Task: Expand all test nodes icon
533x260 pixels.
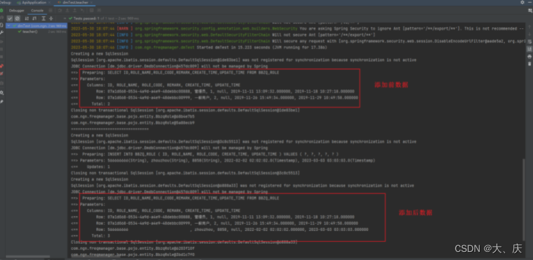Action: (x=44, y=18)
